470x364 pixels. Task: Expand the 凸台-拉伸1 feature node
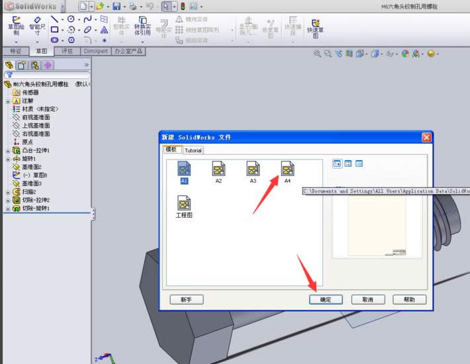[x=8, y=151]
